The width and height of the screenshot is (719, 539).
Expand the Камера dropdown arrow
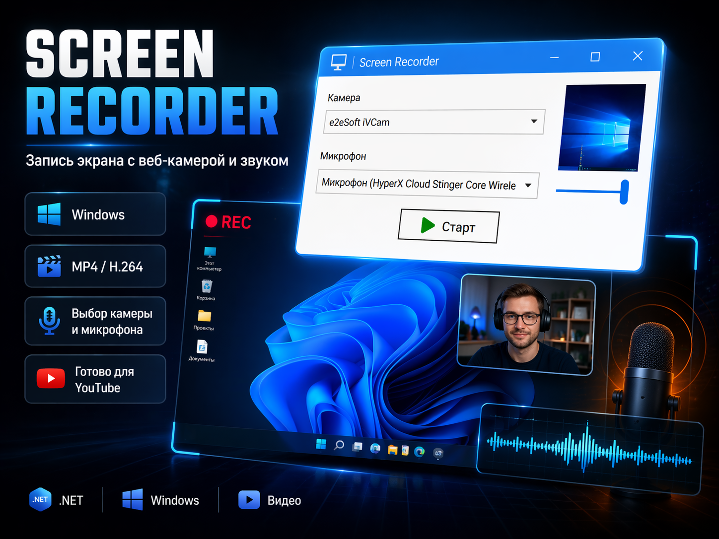pyautogui.click(x=534, y=122)
